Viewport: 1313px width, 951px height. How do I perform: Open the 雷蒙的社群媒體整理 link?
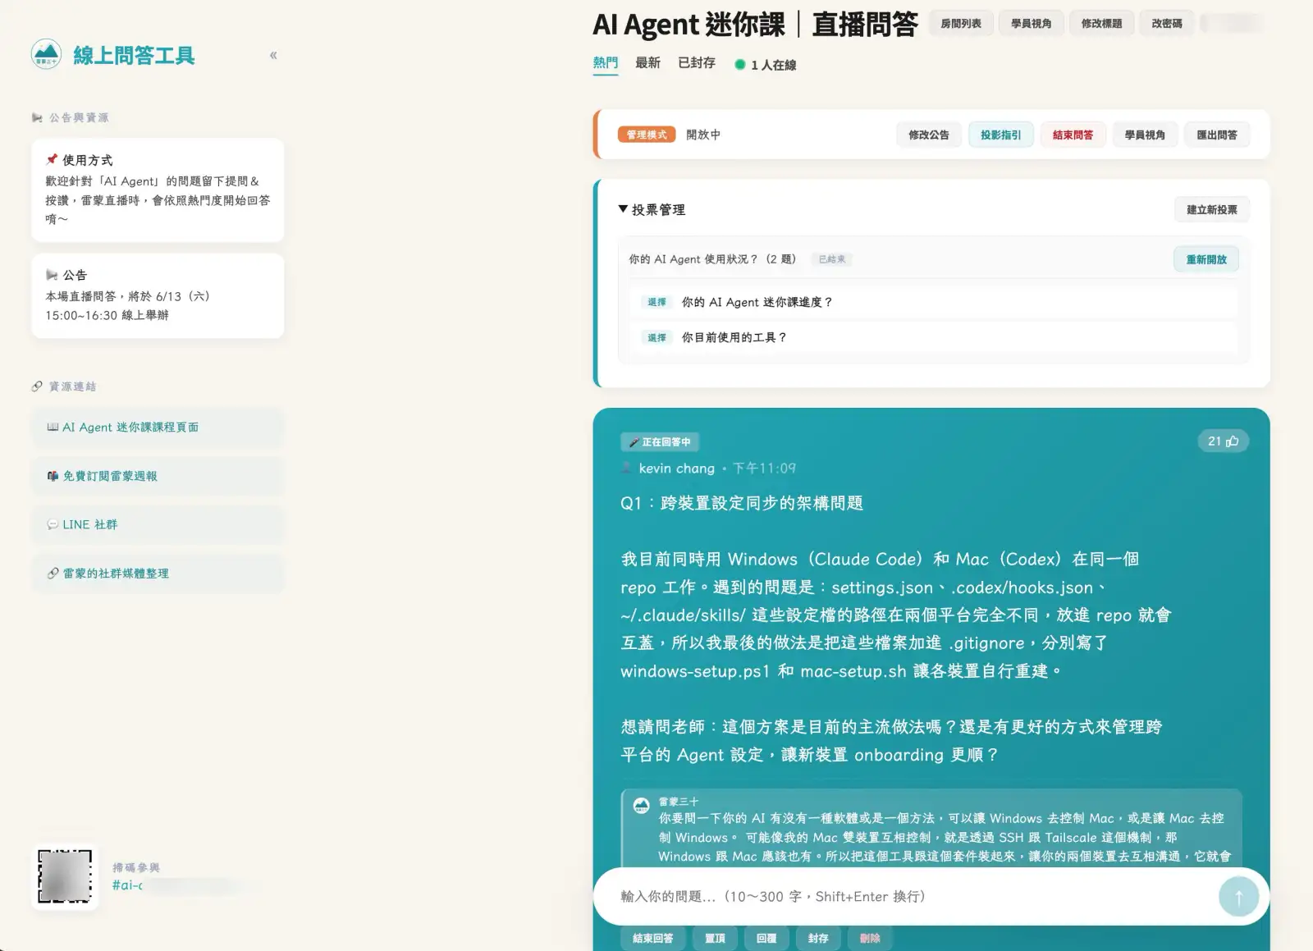158,574
